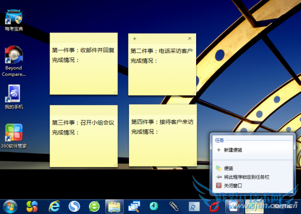The height and width of the screenshot is (214, 301).
Task: Launch Internet Explorer from the taskbar
Action: (x=54, y=206)
